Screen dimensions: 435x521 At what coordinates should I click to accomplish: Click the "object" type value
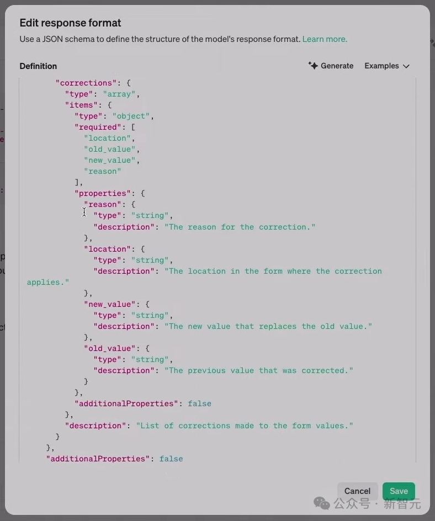[131, 116]
